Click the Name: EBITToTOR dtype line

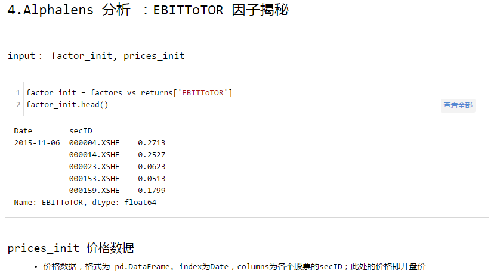tap(85, 203)
